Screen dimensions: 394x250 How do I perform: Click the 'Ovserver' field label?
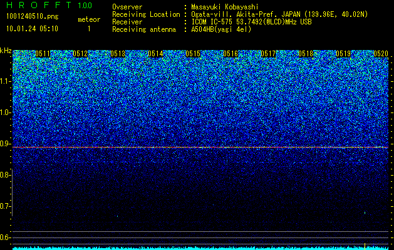click(127, 7)
